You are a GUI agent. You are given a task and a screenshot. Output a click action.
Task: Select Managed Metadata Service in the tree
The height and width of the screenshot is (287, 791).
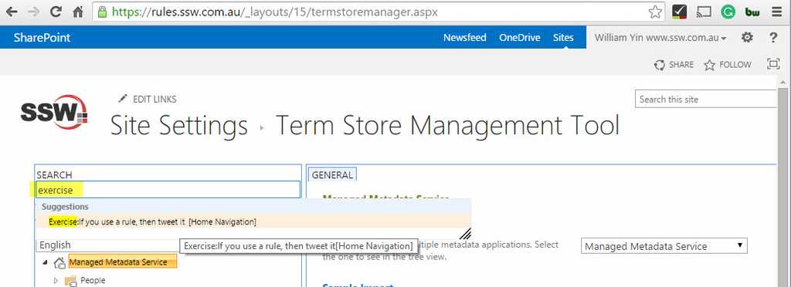click(123, 262)
